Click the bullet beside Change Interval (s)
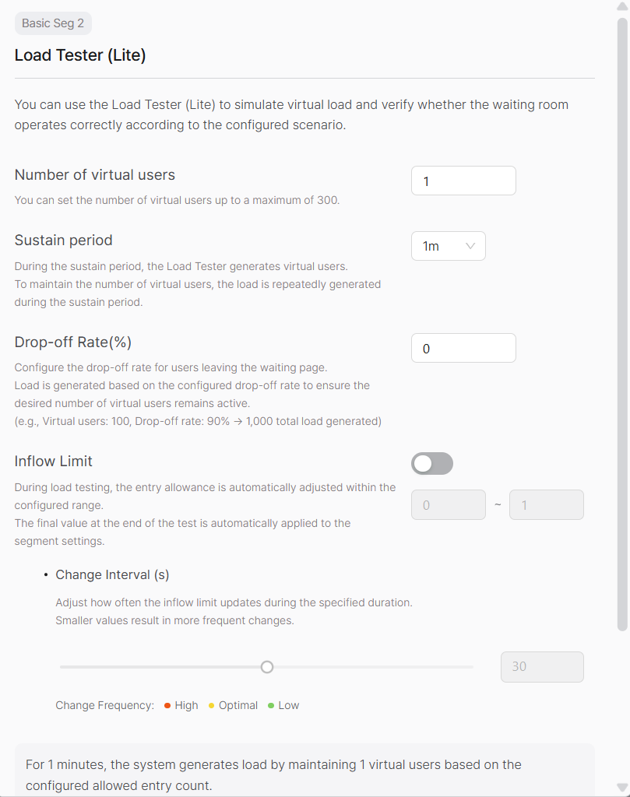This screenshot has height=797, width=630. click(45, 574)
